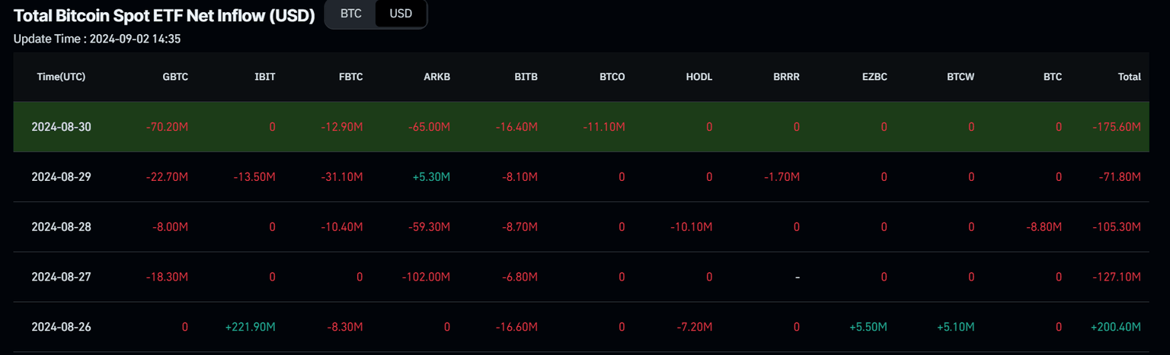This screenshot has width=1170, height=355.
Task: Select the +200.40M total for 2024-08-26
Action: 1116,327
